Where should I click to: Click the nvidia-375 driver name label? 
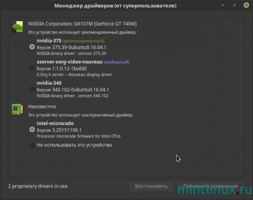49,40
